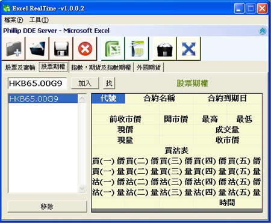The image size is (271, 223).
Task: Click the red circle X delete icon
Action: tap(85, 49)
